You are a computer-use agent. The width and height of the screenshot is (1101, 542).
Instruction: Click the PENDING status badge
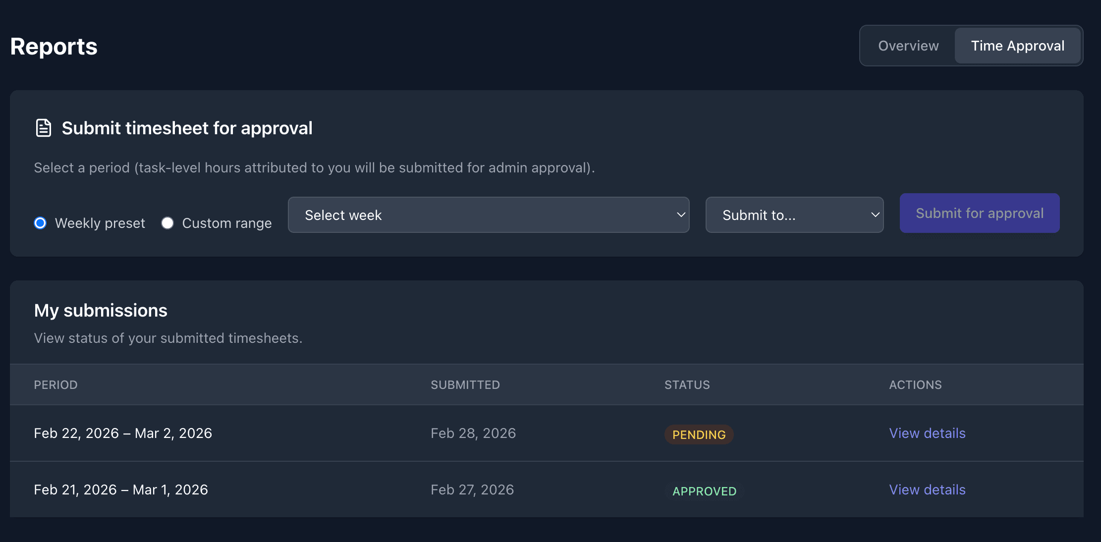[x=699, y=434]
